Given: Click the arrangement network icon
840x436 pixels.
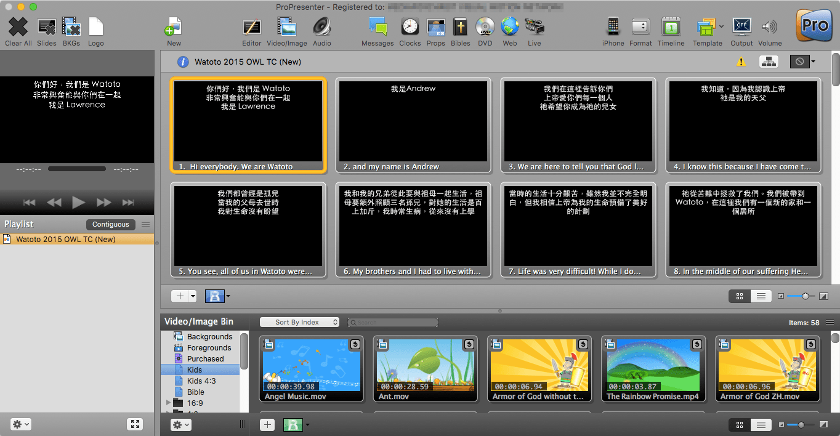Looking at the screenshot, I should click(768, 62).
